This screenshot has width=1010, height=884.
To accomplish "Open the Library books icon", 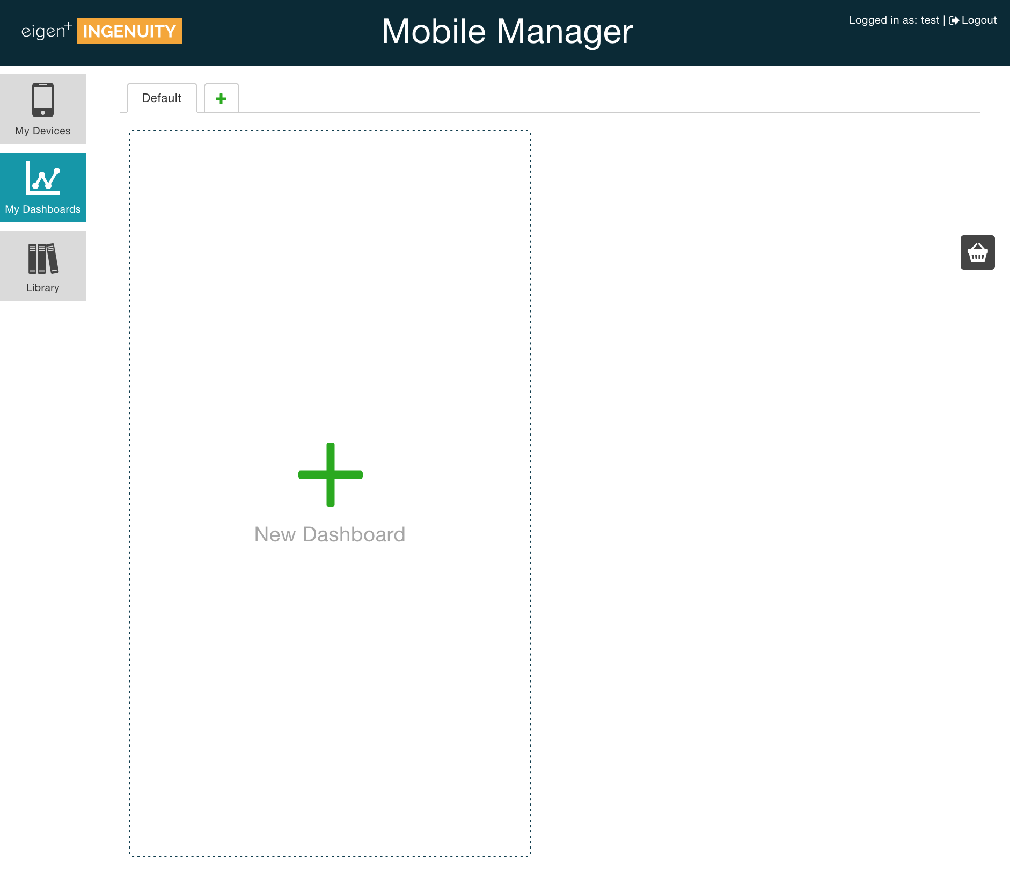I will 43,258.
